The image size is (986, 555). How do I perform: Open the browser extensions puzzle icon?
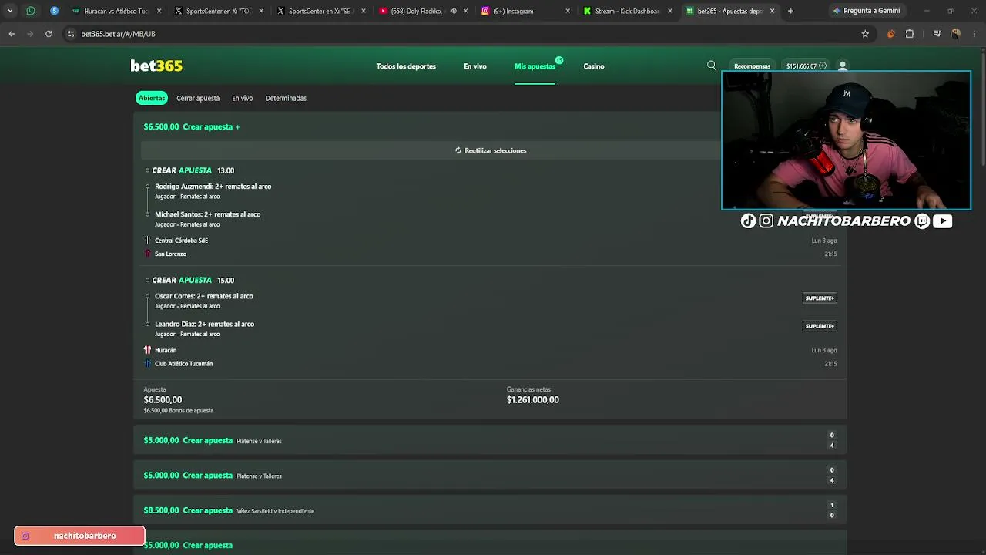pyautogui.click(x=910, y=34)
